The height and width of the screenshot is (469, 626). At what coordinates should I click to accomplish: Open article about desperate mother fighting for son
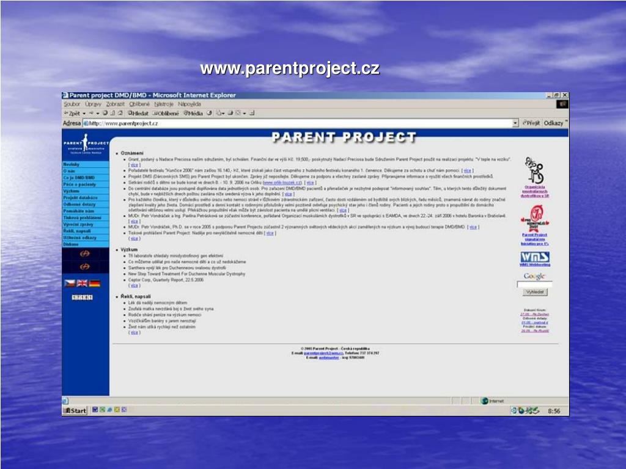[171, 308]
